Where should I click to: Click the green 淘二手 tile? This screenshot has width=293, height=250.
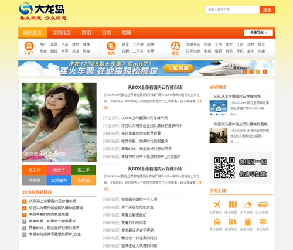[x=84, y=170]
